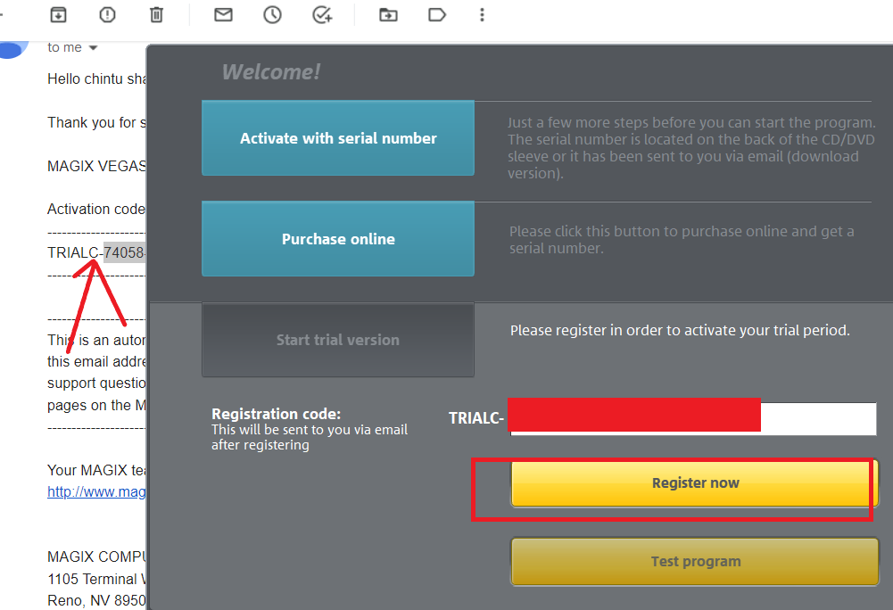
Task: Click the 'Activation code' line in email
Action: (x=96, y=209)
